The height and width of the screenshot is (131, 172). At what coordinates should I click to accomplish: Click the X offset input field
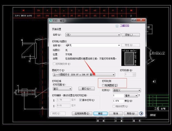63,100
